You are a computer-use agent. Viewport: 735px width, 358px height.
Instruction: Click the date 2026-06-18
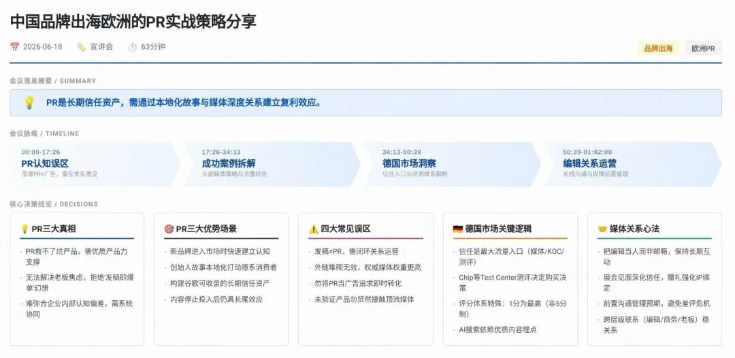pyautogui.click(x=43, y=47)
